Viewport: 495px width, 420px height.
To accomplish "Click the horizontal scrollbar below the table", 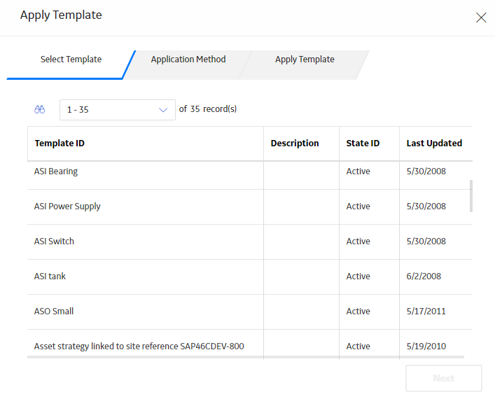I will [x=246, y=357].
